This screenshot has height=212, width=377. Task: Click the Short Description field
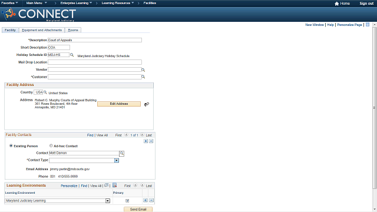tap(59, 47)
